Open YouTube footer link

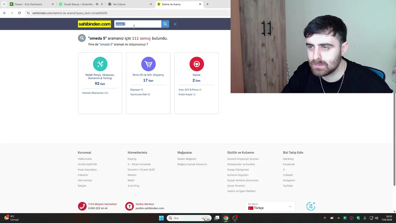288,186
